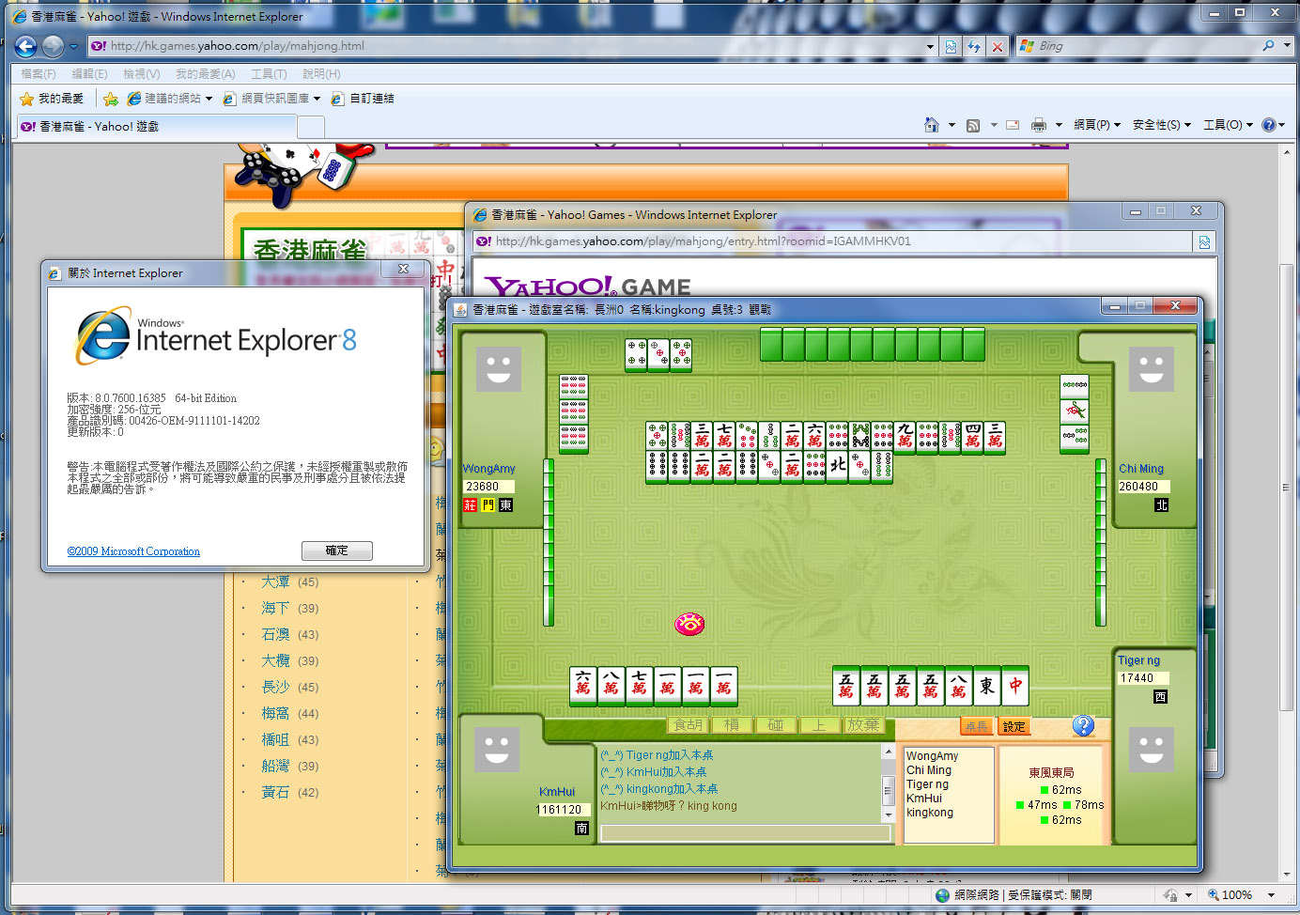Open the 網頁(P) dropdown menu
The height and width of the screenshot is (915, 1300).
[1097, 125]
